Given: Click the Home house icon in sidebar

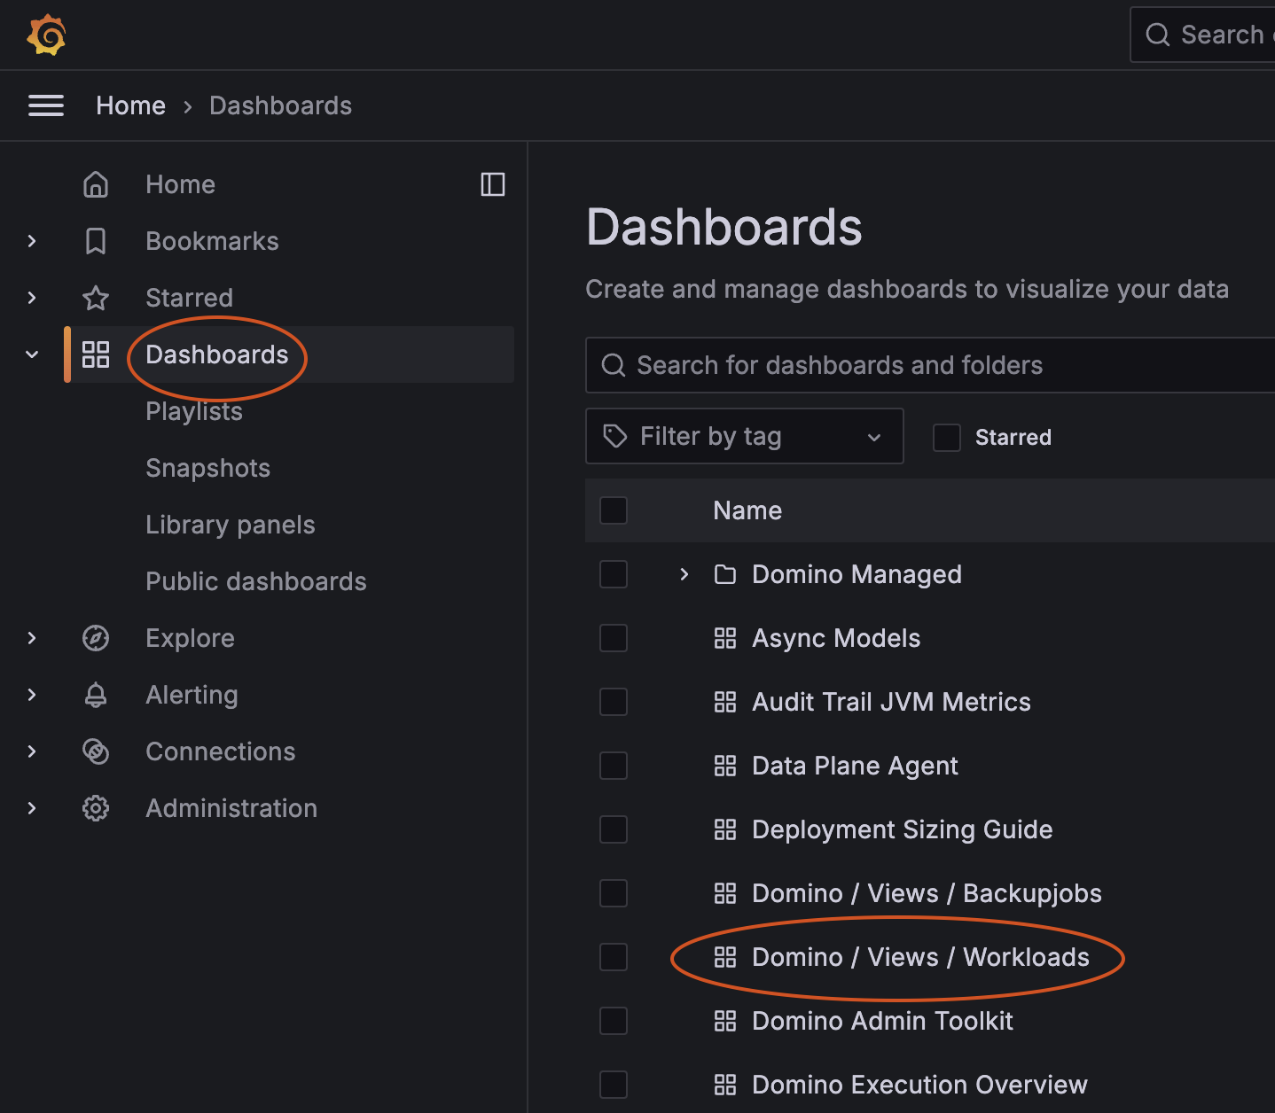Looking at the screenshot, I should [x=96, y=184].
